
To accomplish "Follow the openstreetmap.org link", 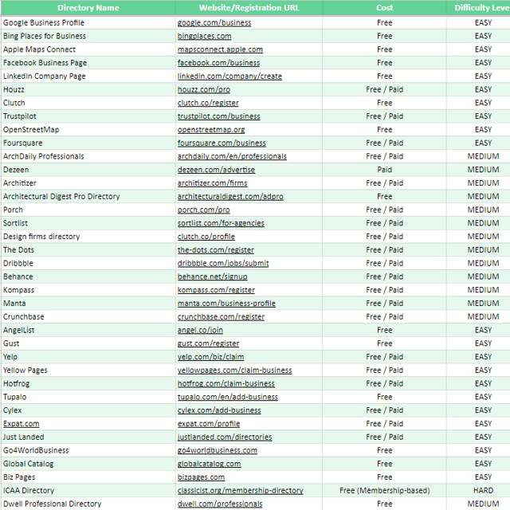I will [211, 129].
